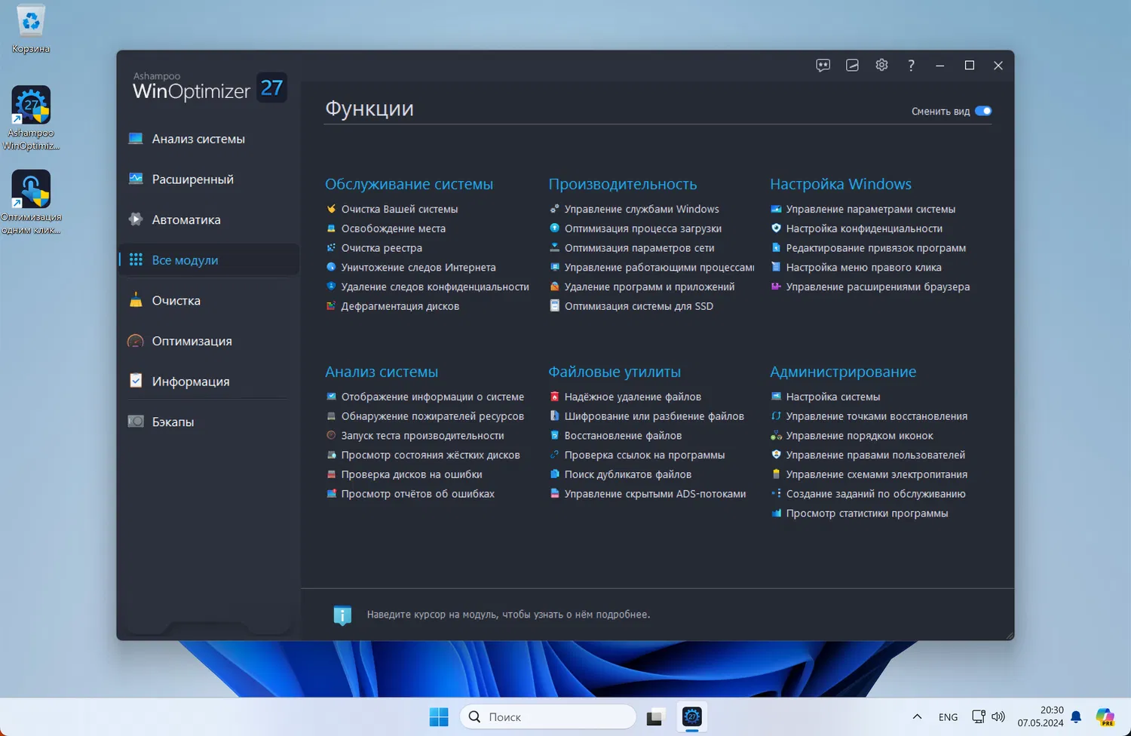
Task: Click the safe icon beside Бэкапы in sidebar
Action: (136, 422)
